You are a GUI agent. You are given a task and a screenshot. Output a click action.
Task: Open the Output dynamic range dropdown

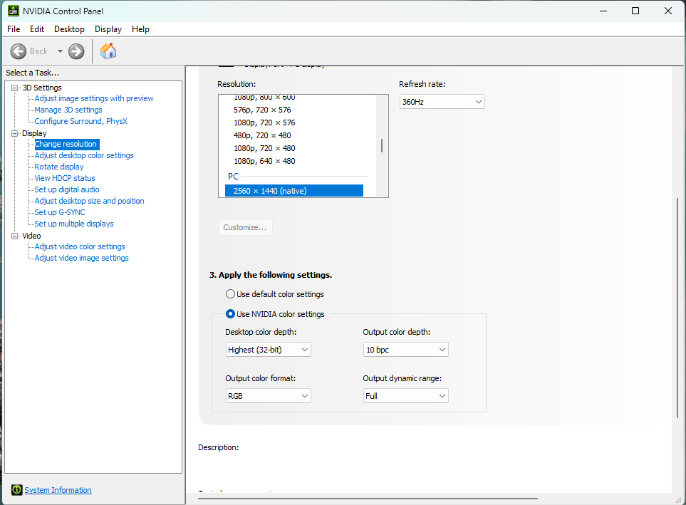pos(405,396)
